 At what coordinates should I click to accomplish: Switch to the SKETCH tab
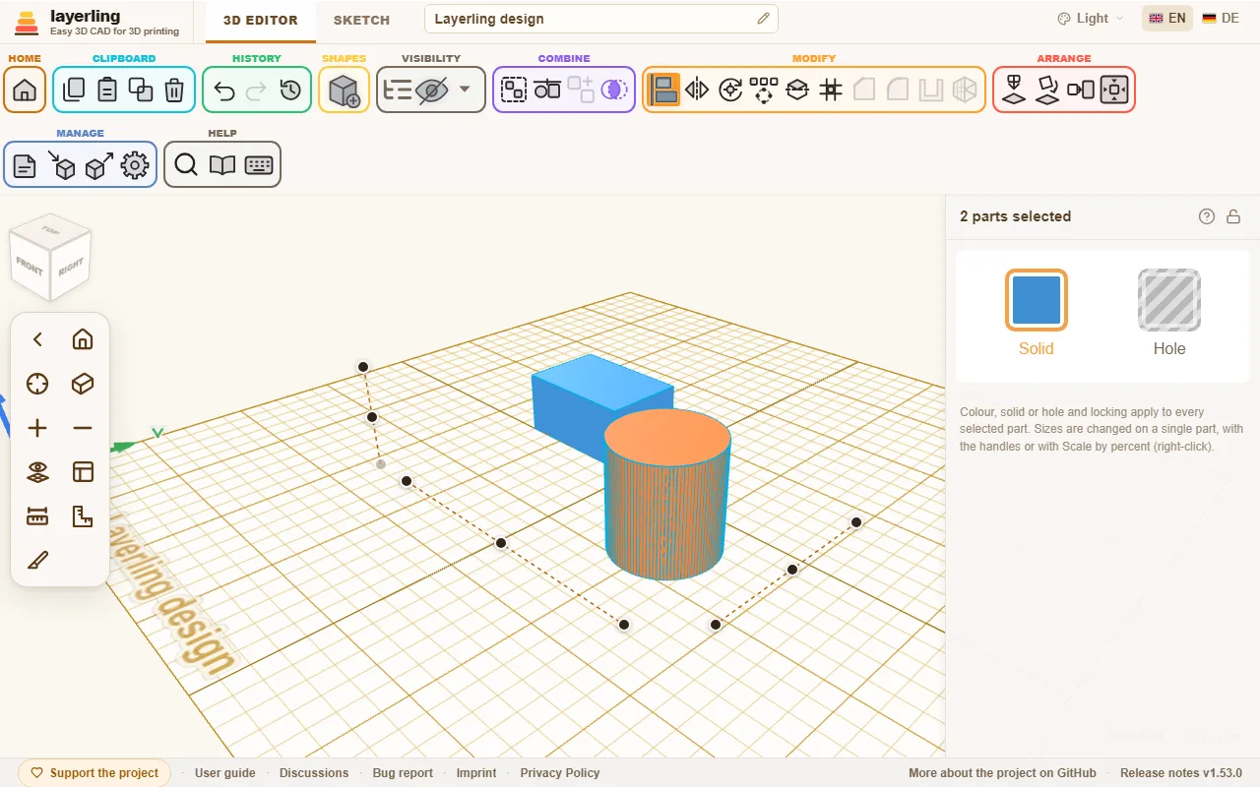pyautogui.click(x=361, y=20)
